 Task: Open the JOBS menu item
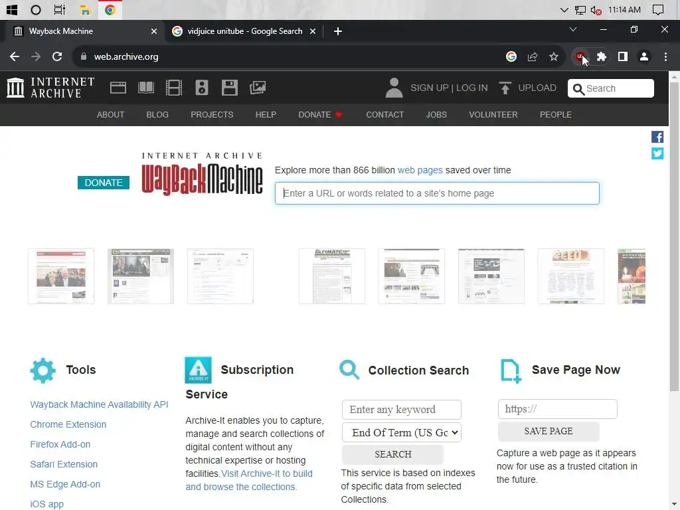(436, 115)
